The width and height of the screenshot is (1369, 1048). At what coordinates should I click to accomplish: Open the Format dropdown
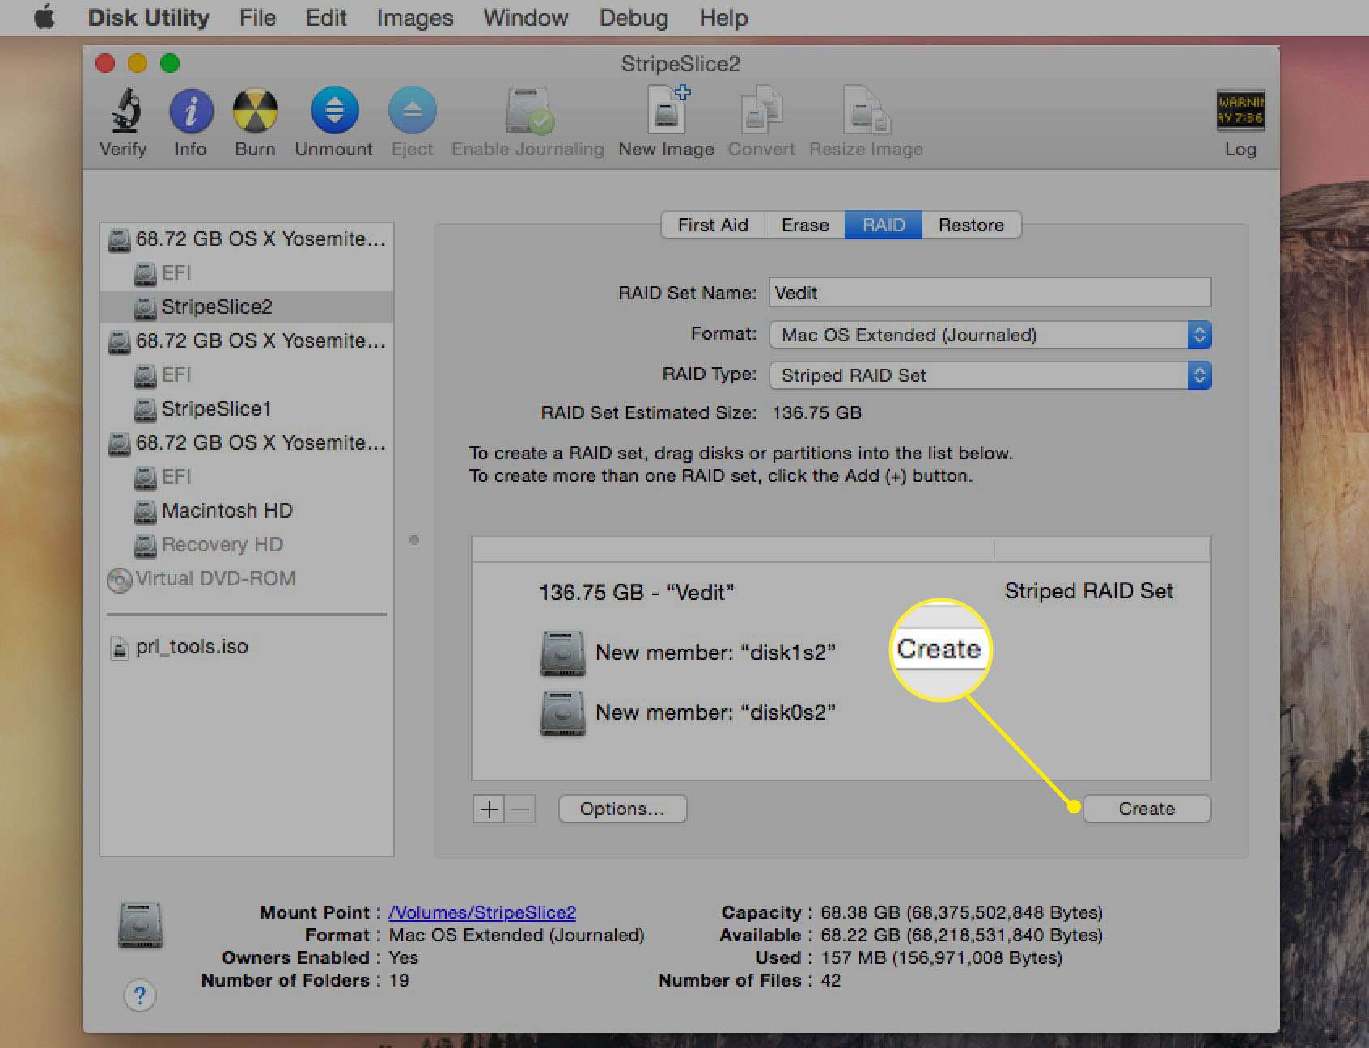[990, 335]
